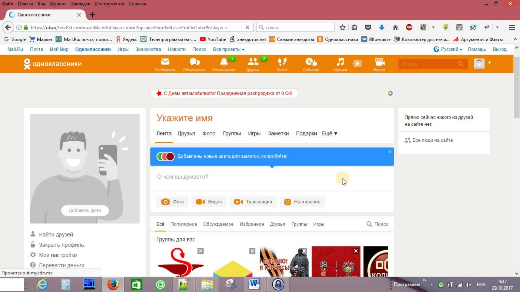Switch to the 'Друзья' profile tab
520x292 pixels.
[186, 134]
